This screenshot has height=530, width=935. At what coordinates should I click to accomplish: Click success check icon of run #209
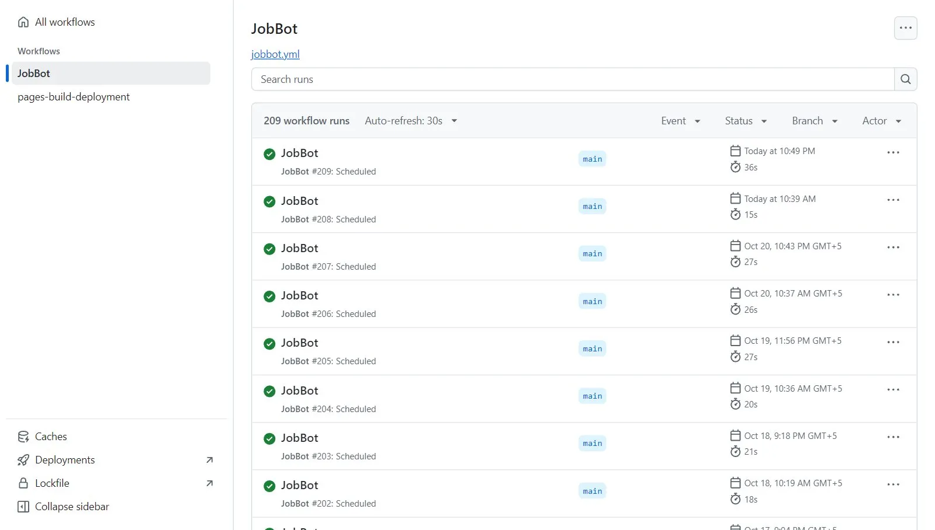(x=269, y=154)
